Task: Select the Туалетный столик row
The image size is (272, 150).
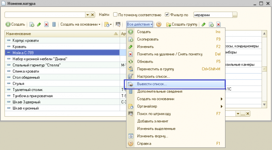Action: 62,90
